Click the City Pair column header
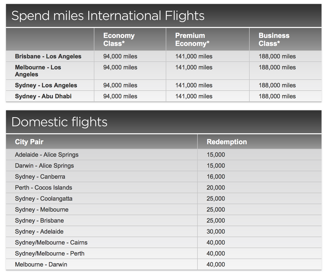This screenshot has height=277, width=329. click(29, 142)
